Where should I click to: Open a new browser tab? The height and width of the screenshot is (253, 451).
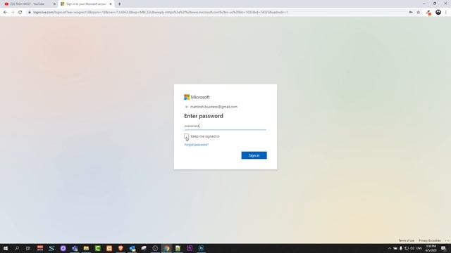[x=119, y=4]
